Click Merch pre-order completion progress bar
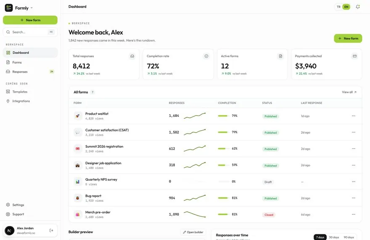This screenshot has width=370, height=240. pos(224,214)
